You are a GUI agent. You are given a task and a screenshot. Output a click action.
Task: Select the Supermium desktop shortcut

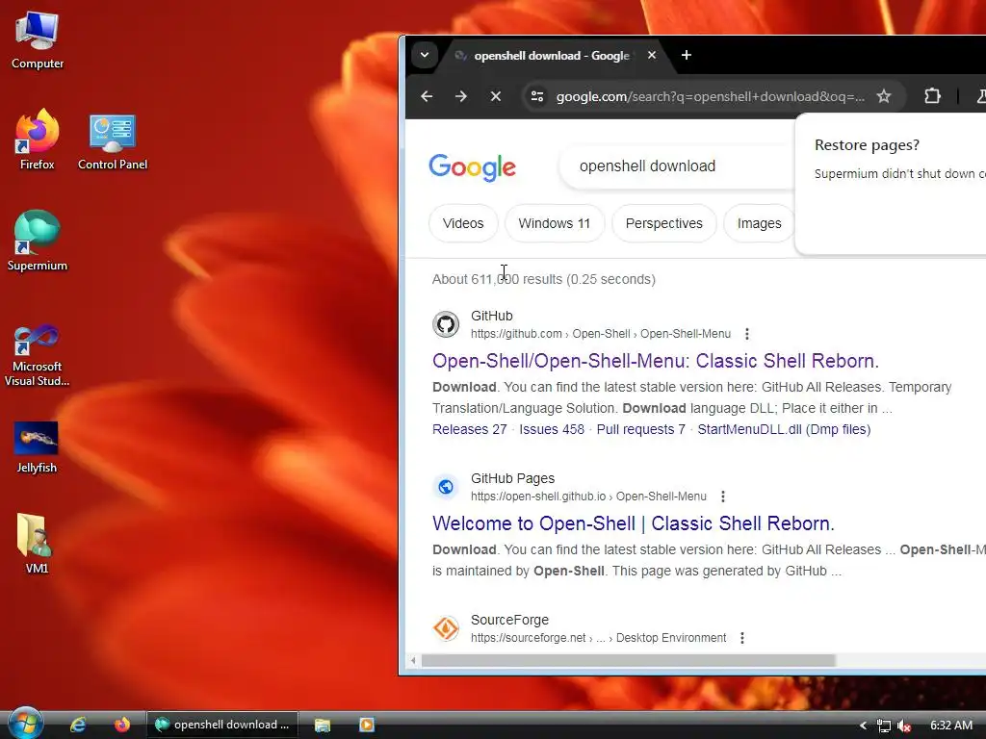[x=38, y=241]
